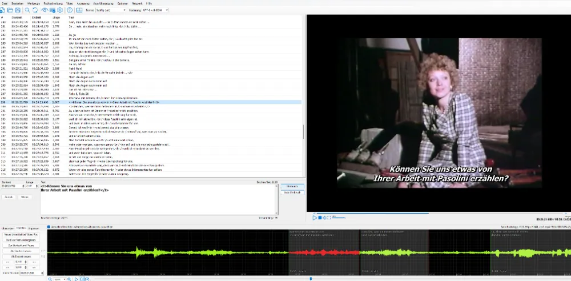
Task: Open the Replace arrows tool
Action: [35, 10]
